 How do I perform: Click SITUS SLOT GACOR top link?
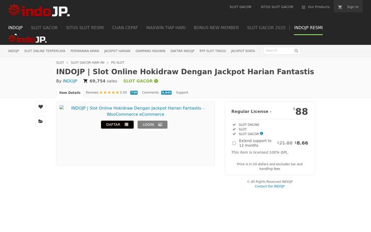point(277,7)
